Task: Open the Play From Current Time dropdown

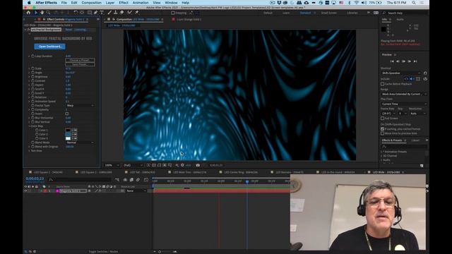Action: click(x=404, y=104)
